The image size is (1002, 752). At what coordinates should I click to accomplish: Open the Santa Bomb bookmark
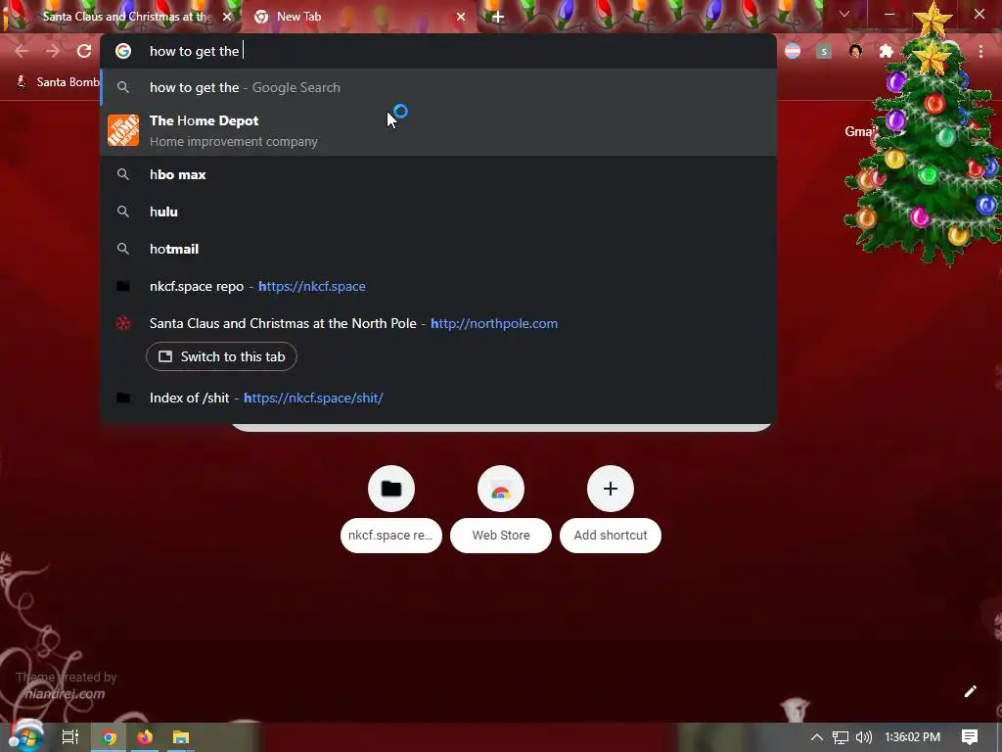[58, 82]
